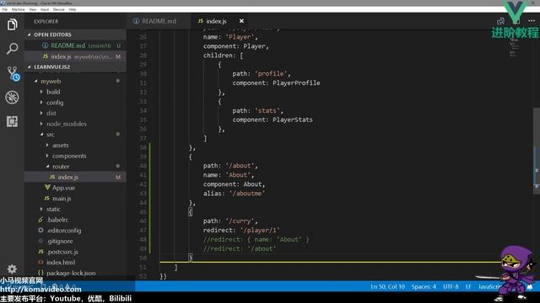Open the File menu of VirtualBox

click(4, 9)
